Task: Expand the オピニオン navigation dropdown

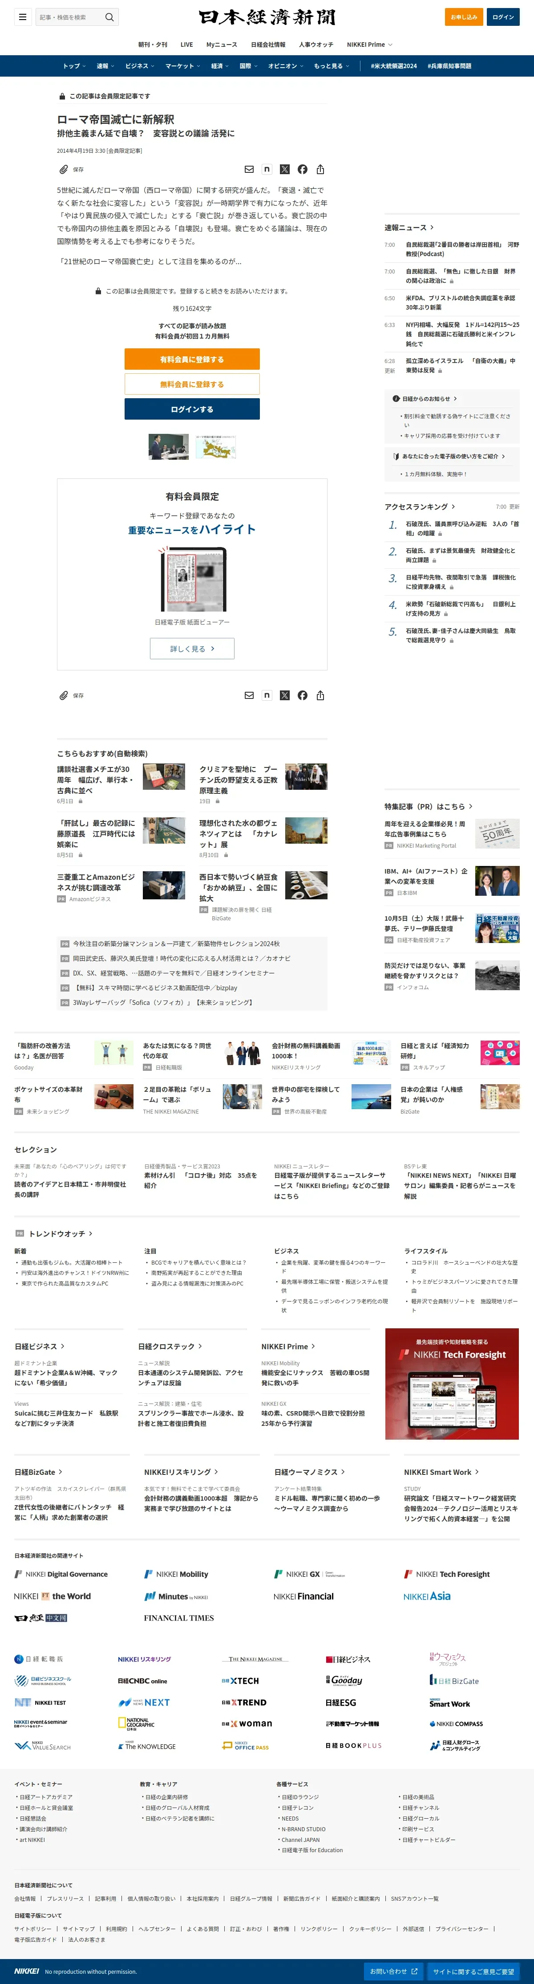Action: pyautogui.click(x=285, y=66)
